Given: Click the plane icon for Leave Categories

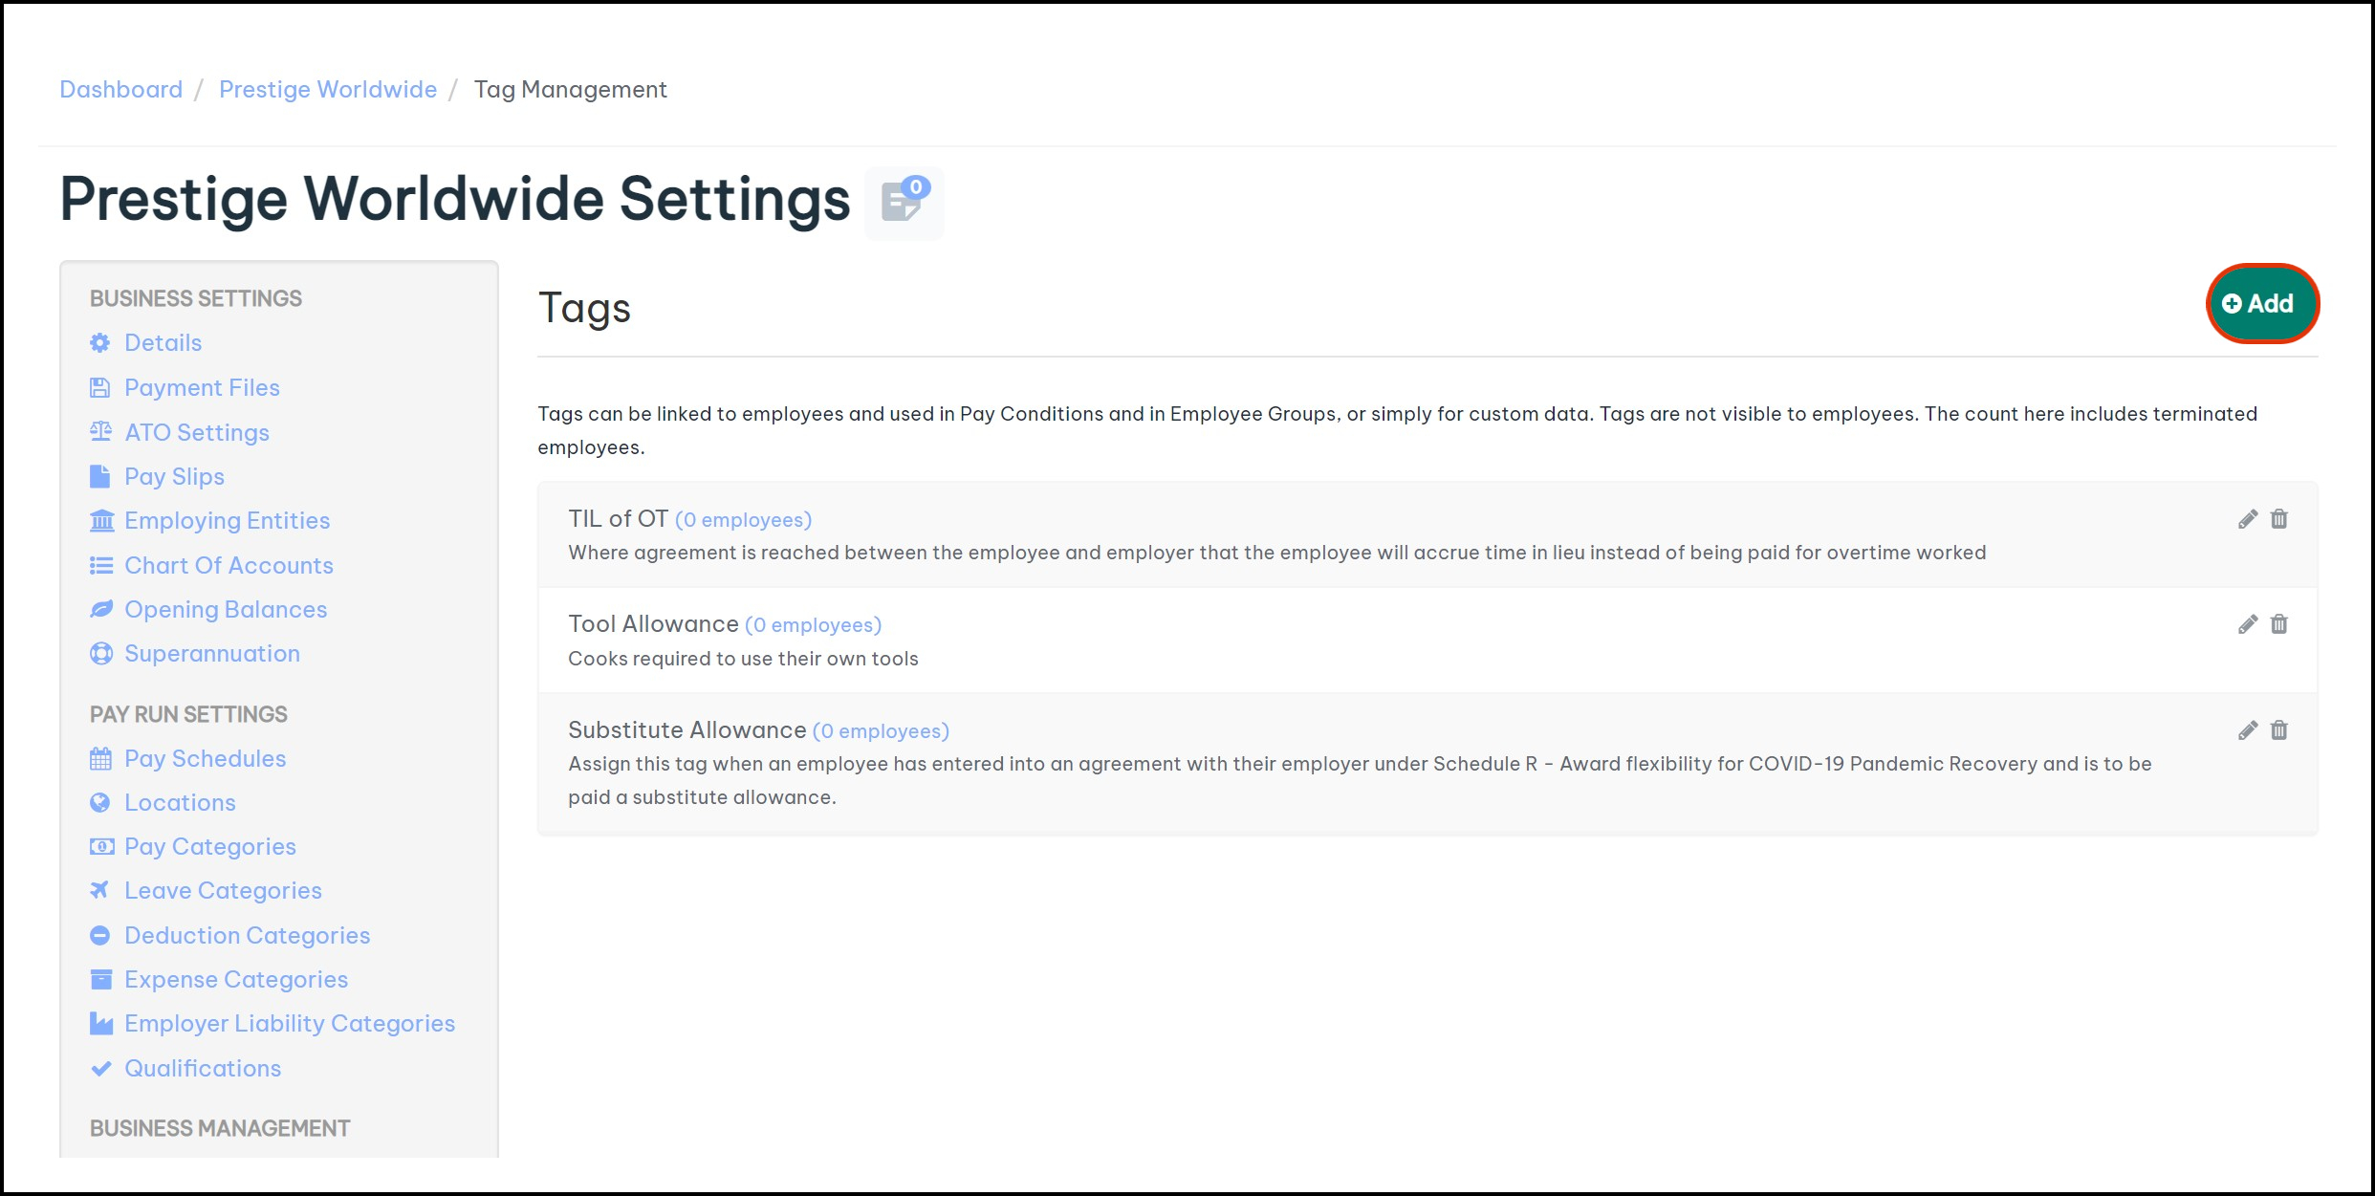Looking at the screenshot, I should tap(100, 890).
